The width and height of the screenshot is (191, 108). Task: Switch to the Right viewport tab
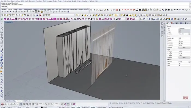click(26, 101)
